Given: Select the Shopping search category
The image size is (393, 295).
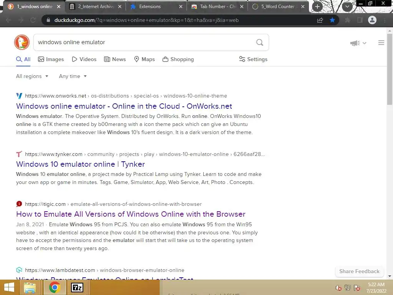Looking at the screenshot, I should pyautogui.click(x=178, y=60).
